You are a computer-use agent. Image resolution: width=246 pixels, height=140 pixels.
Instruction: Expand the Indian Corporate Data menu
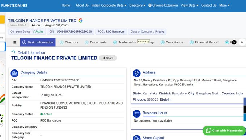109,5
